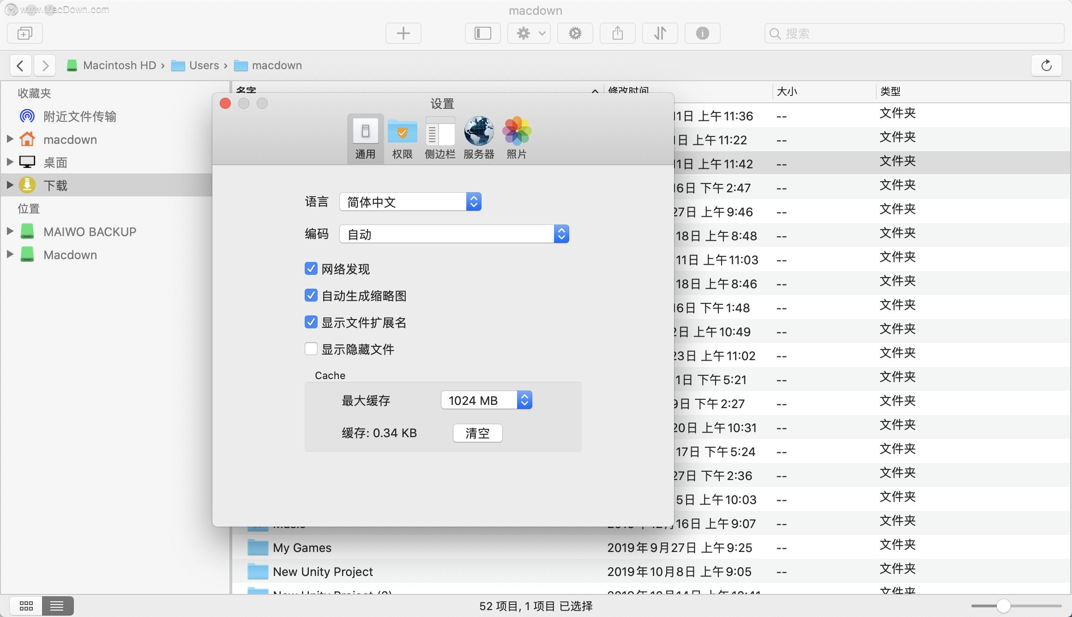Expand the macdown sidebar item triangle
The height and width of the screenshot is (617, 1072).
[x=10, y=139]
